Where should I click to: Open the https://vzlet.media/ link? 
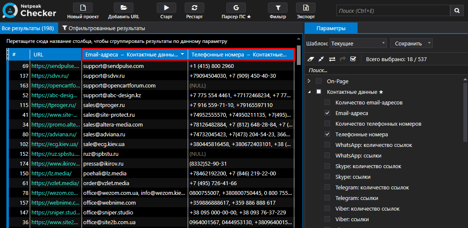click(x=55, y=183)
